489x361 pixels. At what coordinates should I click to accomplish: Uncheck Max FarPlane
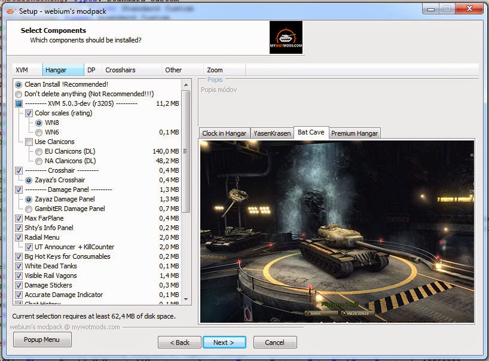coord(19,219)
